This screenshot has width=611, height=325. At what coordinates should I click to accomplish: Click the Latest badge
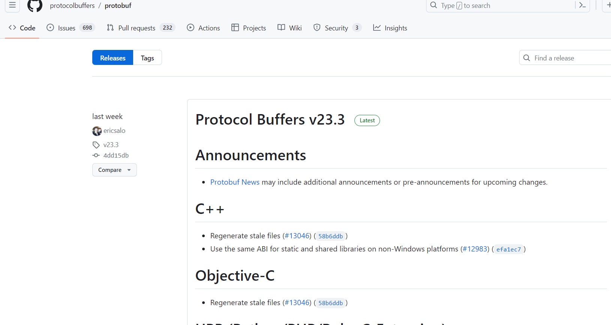[367, 120]
